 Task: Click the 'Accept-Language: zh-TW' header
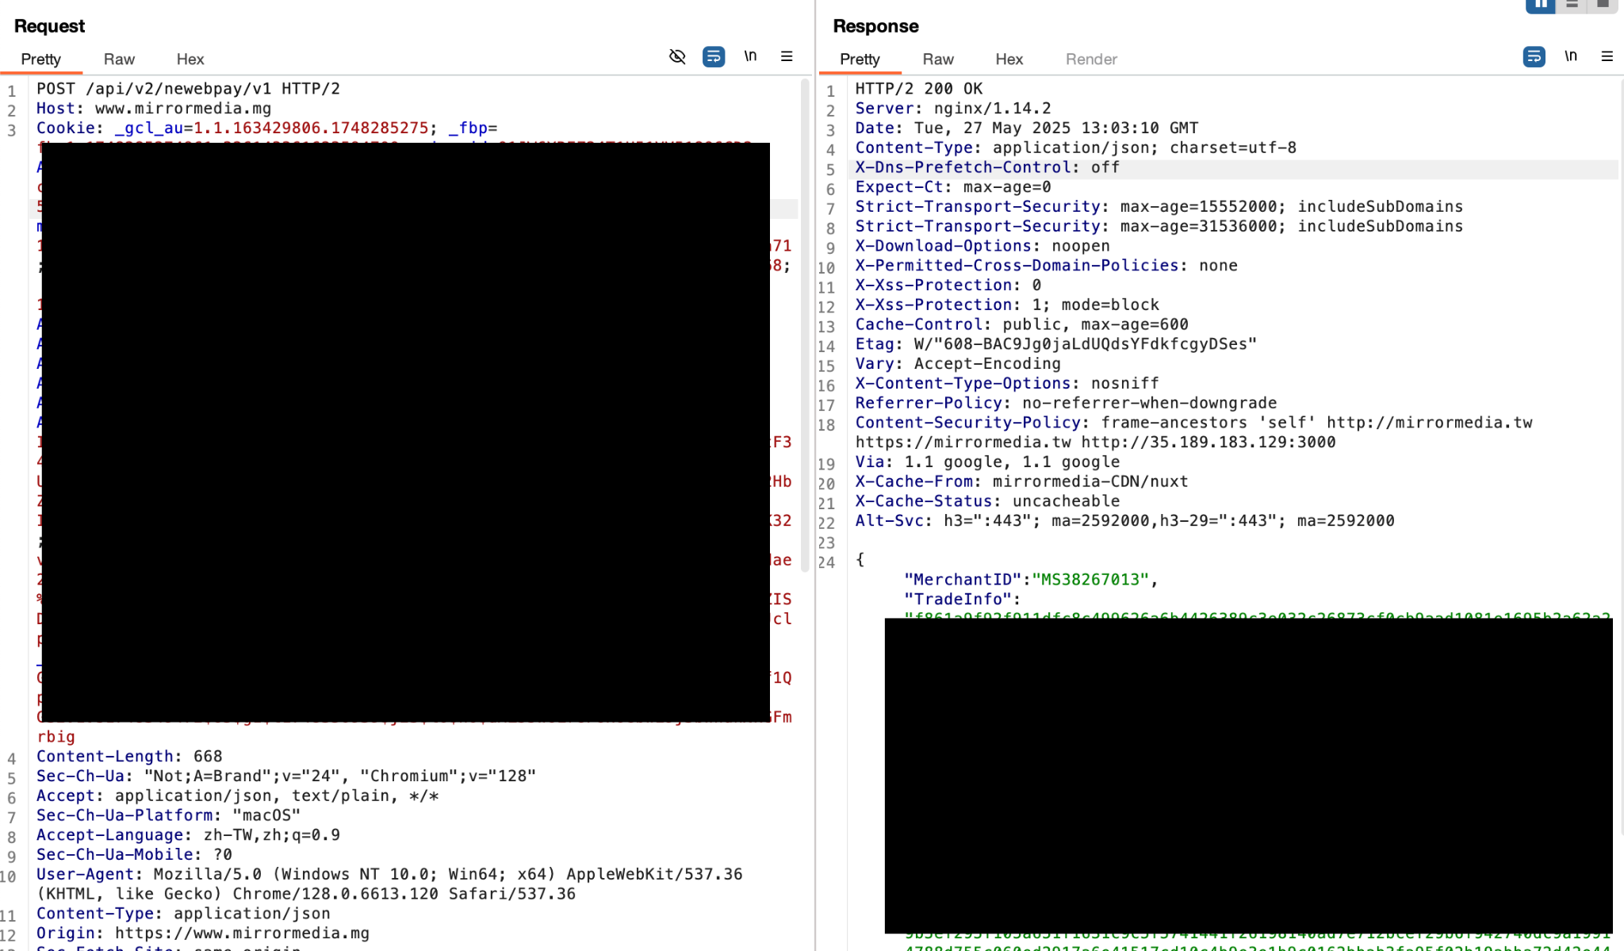(x=188, y=835)
